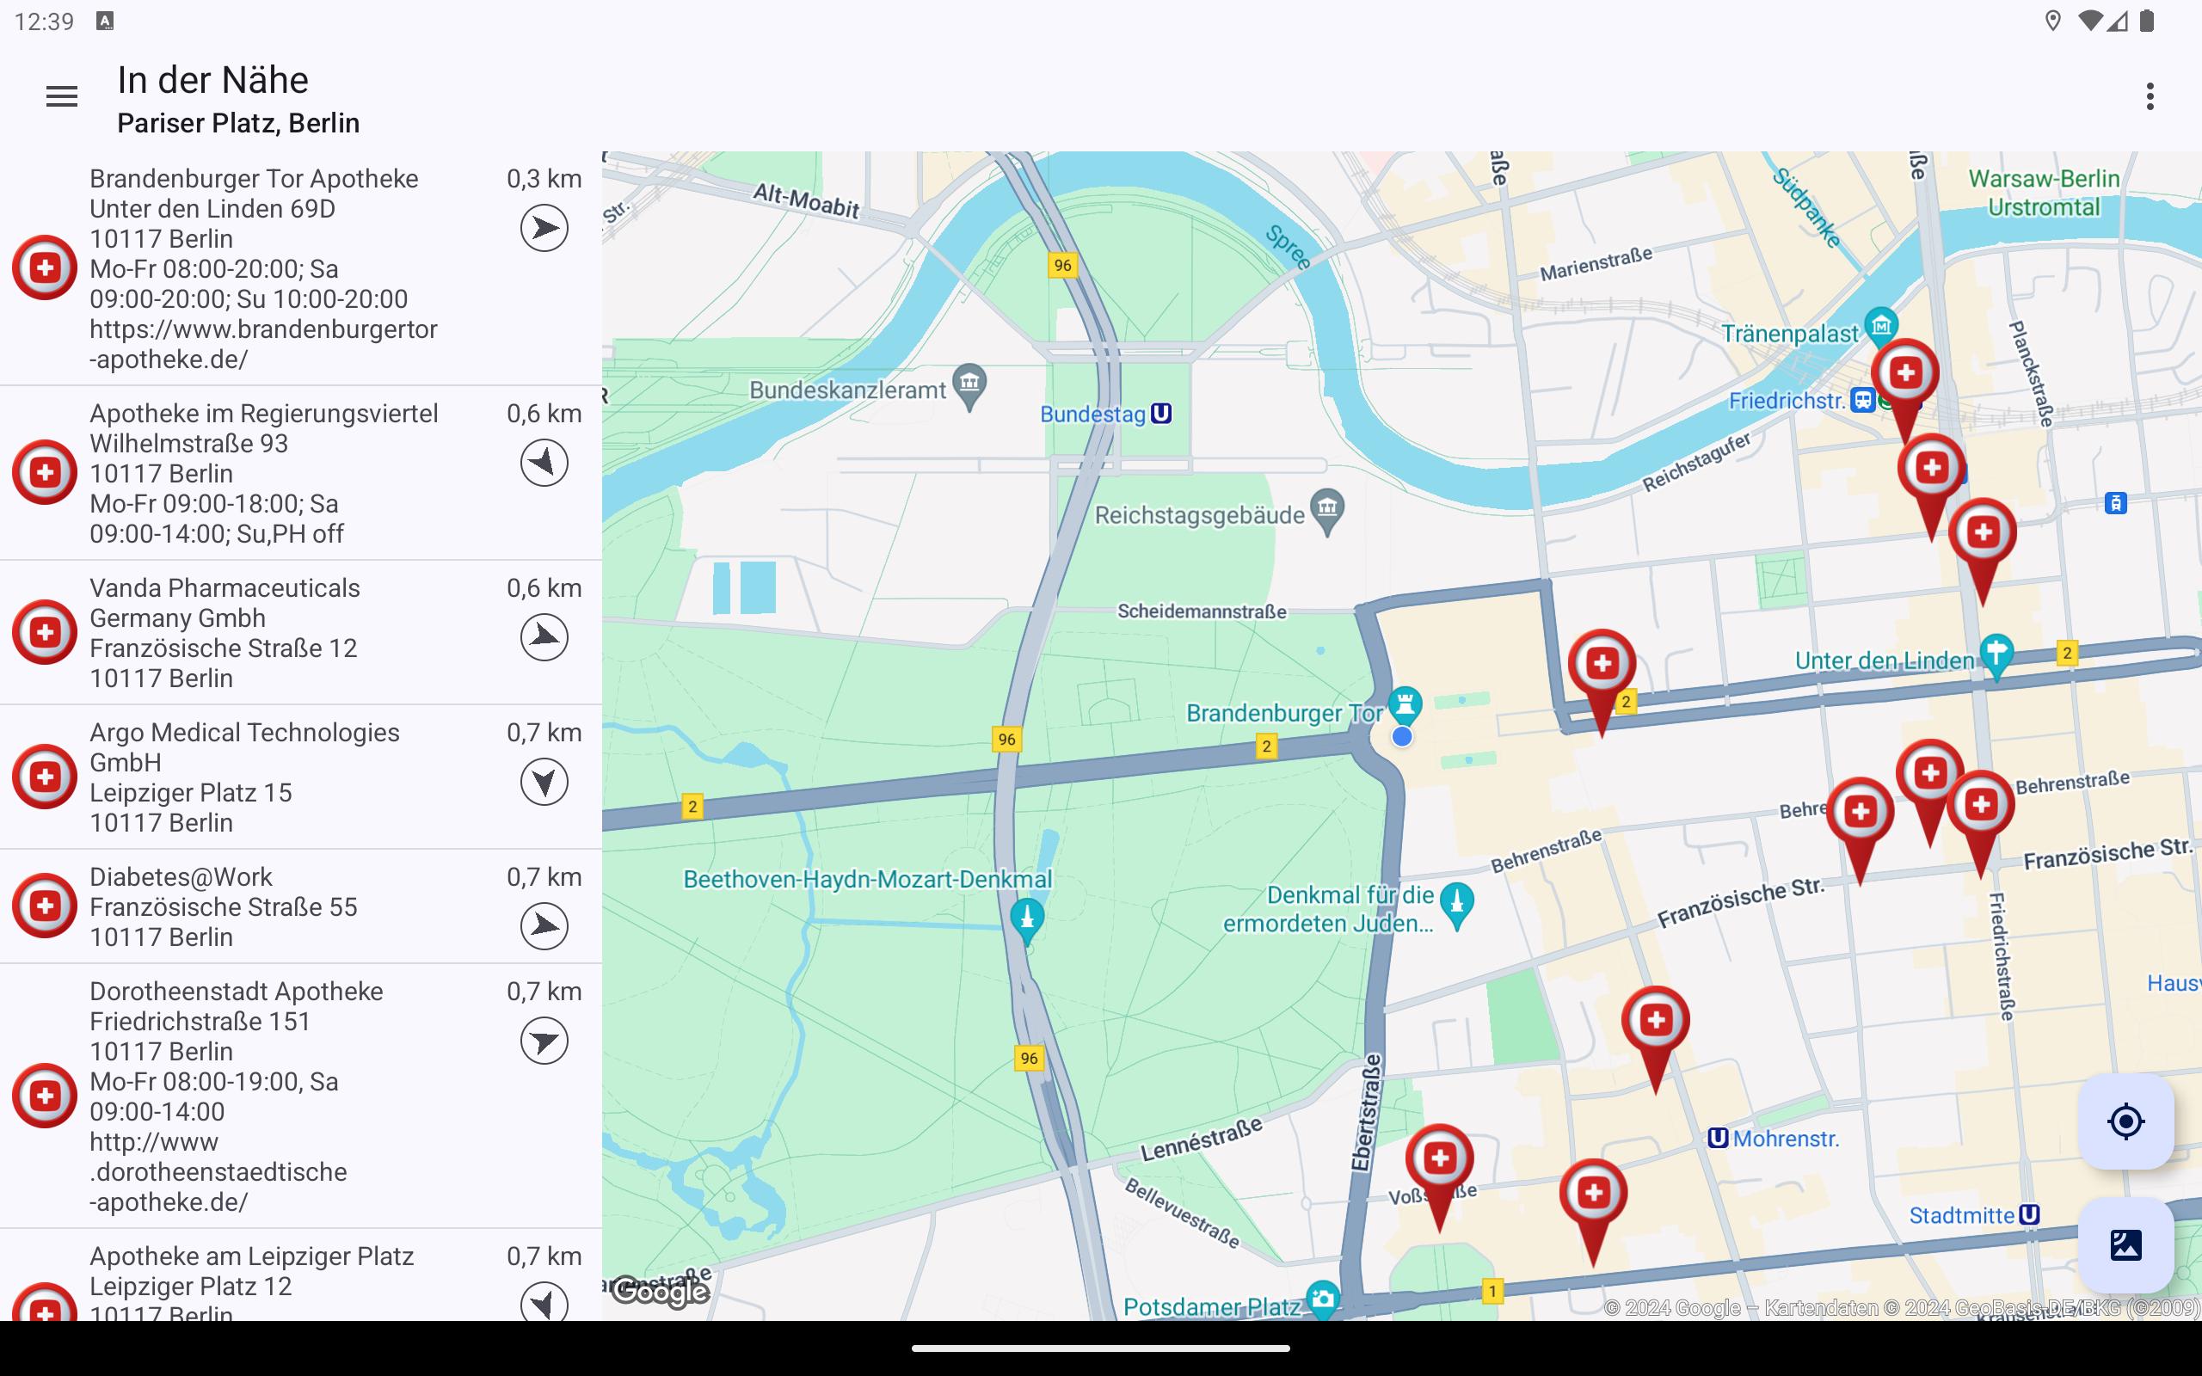Tap direction arrow for Vanda Pharmaceuticals
The width and height of the screenshot is (2202, 1376).
point(544,637)
